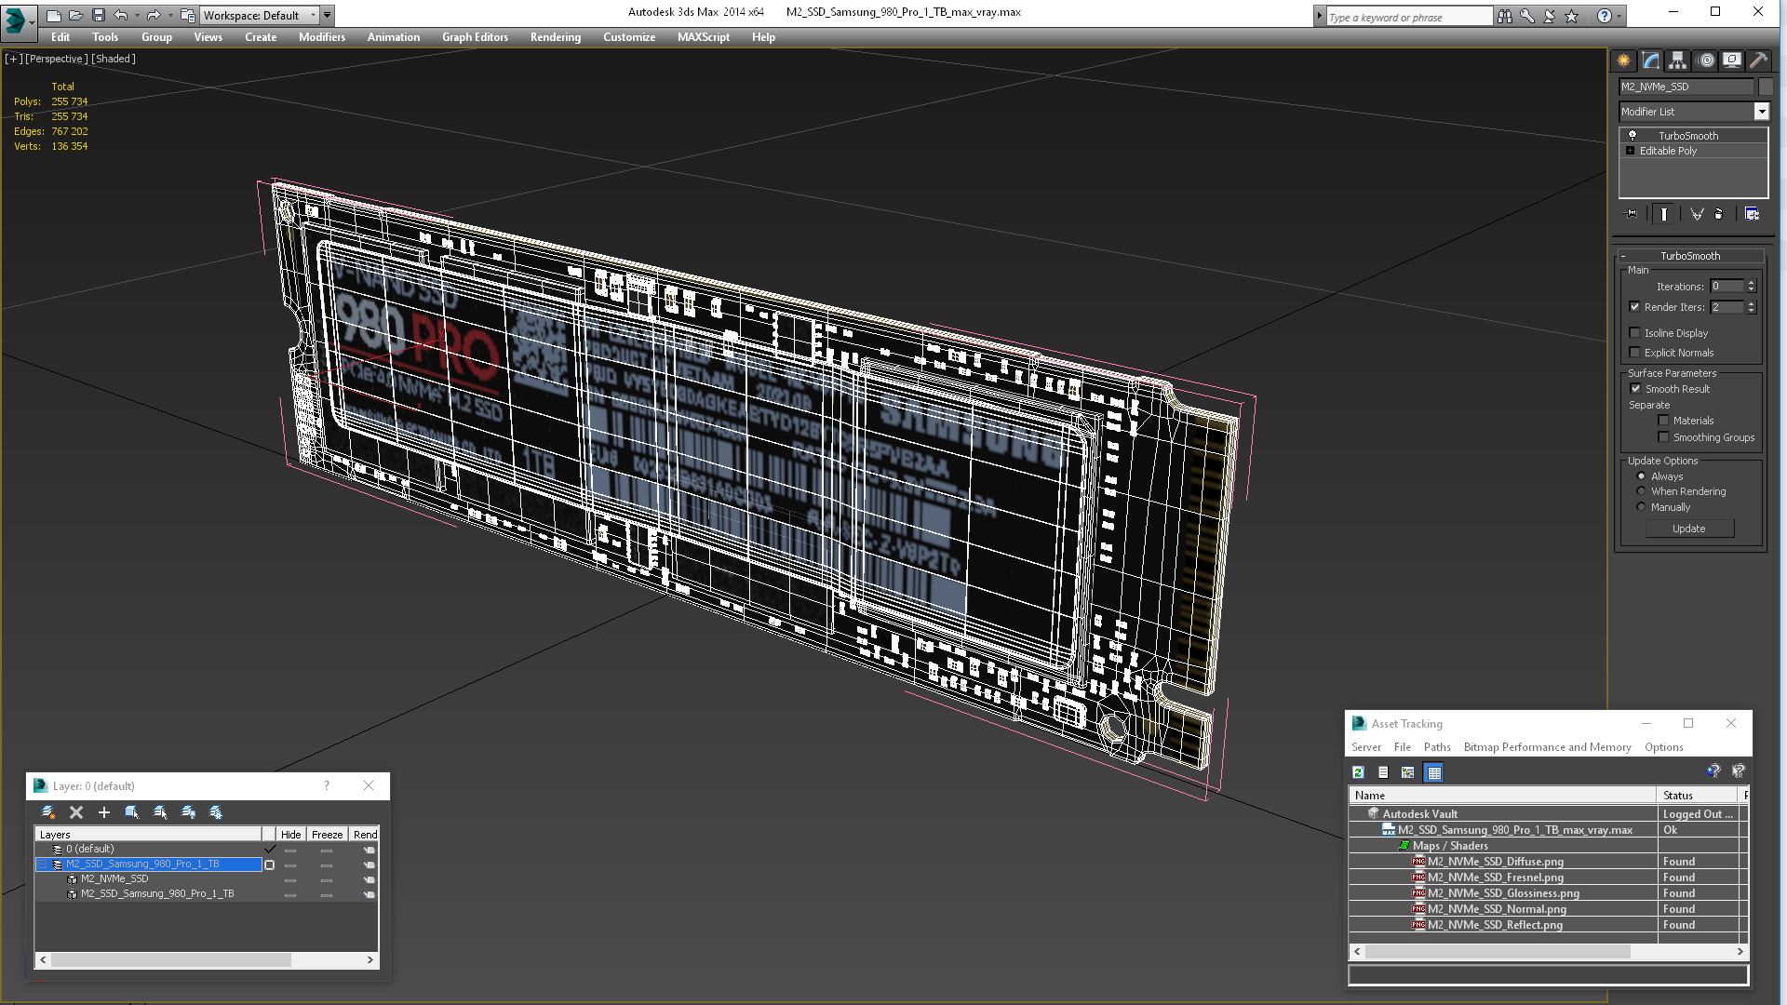Click Remove modifier trash icon

click(1718, 214)
